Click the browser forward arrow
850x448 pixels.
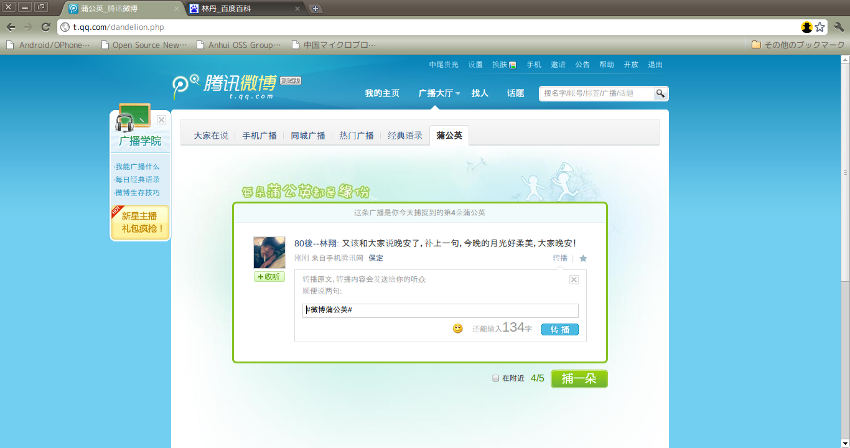pyautogui.click(x=28, y=27)
